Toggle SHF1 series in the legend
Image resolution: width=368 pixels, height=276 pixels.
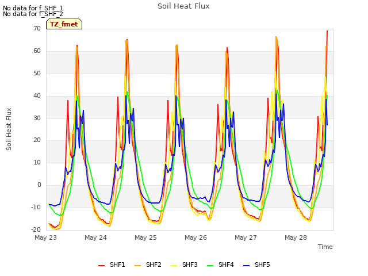coord(112,264)
